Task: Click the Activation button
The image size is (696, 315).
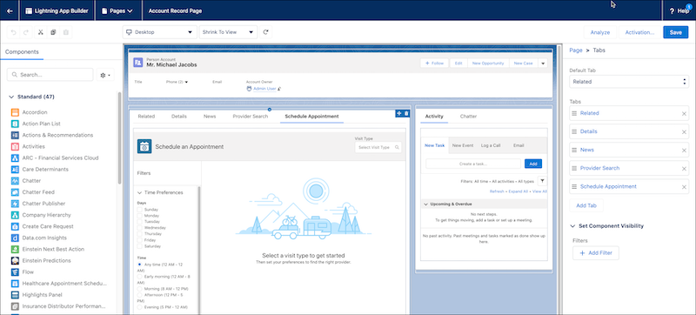Action: click(x=639, y=32)
